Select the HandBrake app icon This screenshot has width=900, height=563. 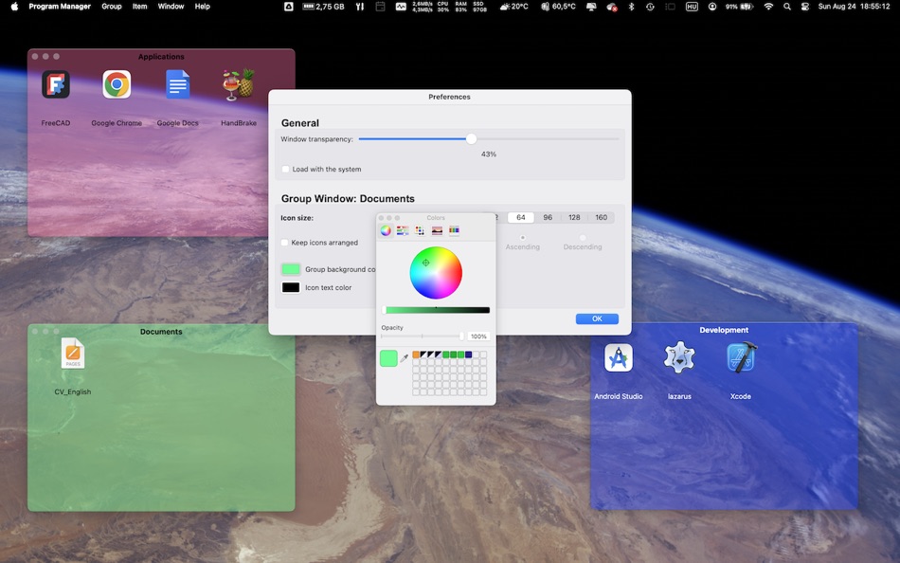239,85
